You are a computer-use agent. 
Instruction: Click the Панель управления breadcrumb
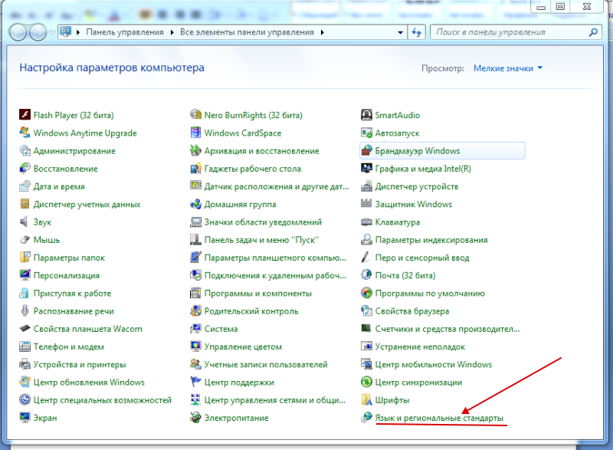coord(125,32)
